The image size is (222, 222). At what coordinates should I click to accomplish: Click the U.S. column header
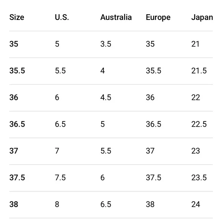point(62,17)
